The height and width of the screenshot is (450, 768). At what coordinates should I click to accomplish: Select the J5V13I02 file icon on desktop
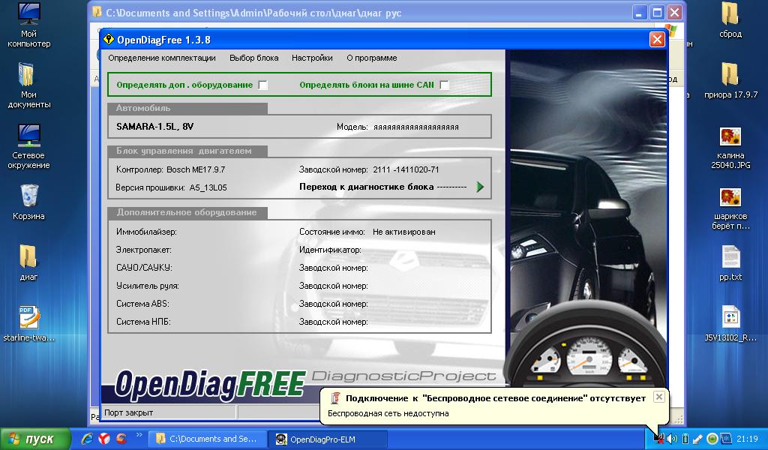tap(730, 323)
